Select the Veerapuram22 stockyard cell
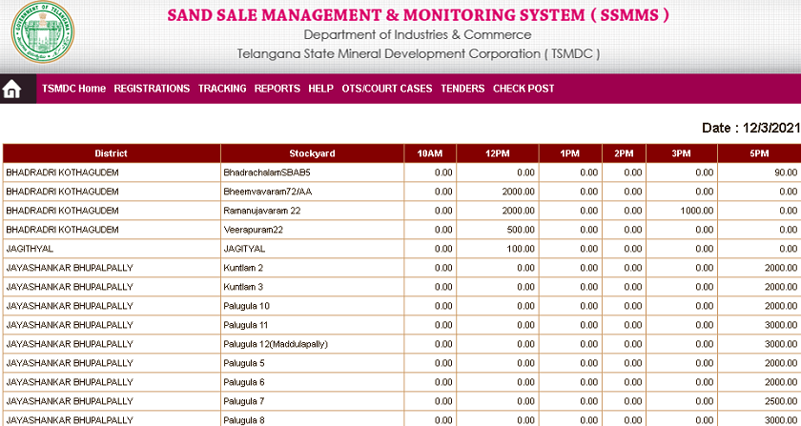The height and width of the screenshot is (426, 801). point(312,230)
